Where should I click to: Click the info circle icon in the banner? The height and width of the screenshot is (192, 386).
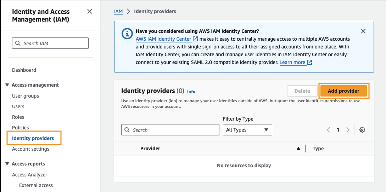[x=127, y=33]
